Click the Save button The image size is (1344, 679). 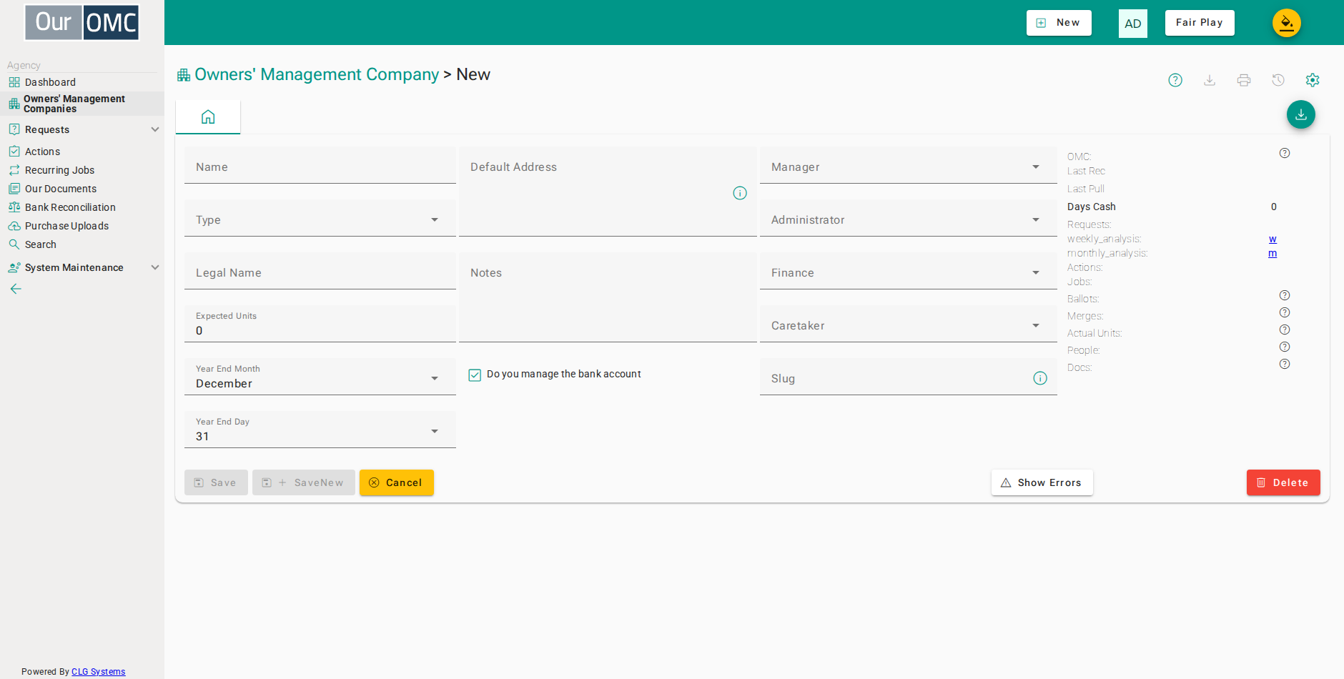pyautogui.click(x=216, y=482)
